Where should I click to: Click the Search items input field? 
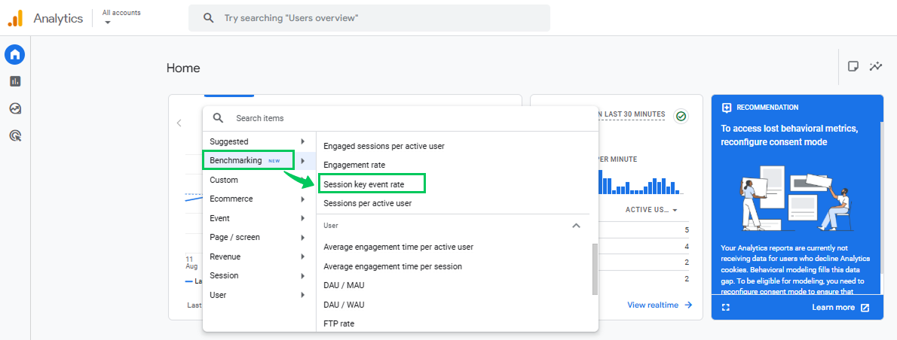(x=400, y=118)
